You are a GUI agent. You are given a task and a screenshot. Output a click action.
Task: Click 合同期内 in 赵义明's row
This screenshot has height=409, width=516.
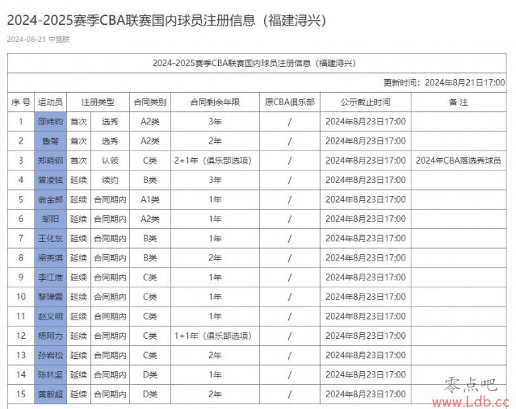110,316
